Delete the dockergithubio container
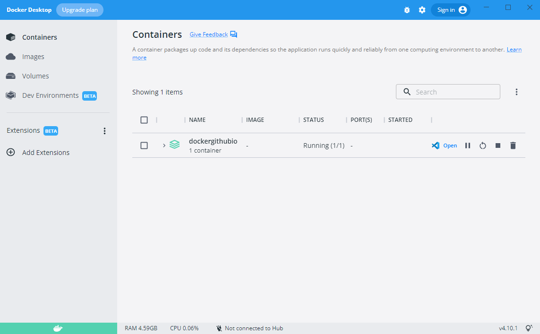The height and width of the screenshot is (334, 540). (513, 146)
